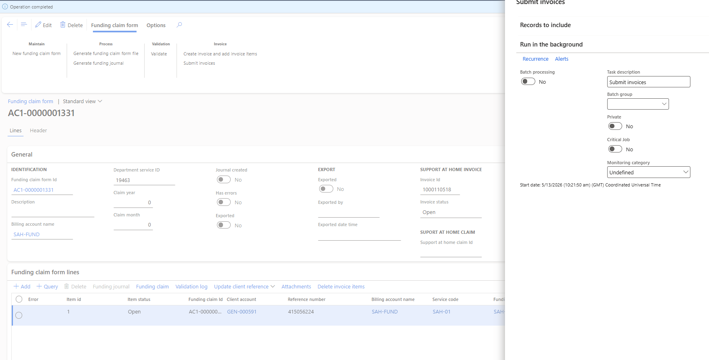Viewport: 709px width, 360px height.
Task: Toggle Batch processing switch
Action: tap(528, 82)
